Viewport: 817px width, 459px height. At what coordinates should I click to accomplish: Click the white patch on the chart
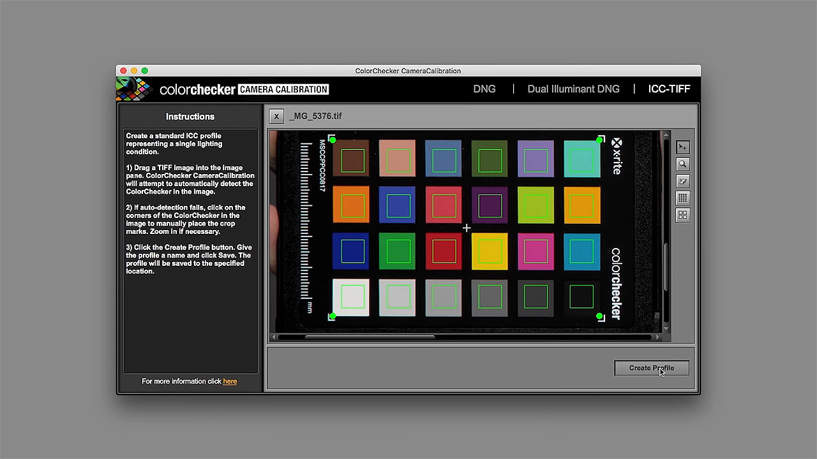[x=351, y=297]
